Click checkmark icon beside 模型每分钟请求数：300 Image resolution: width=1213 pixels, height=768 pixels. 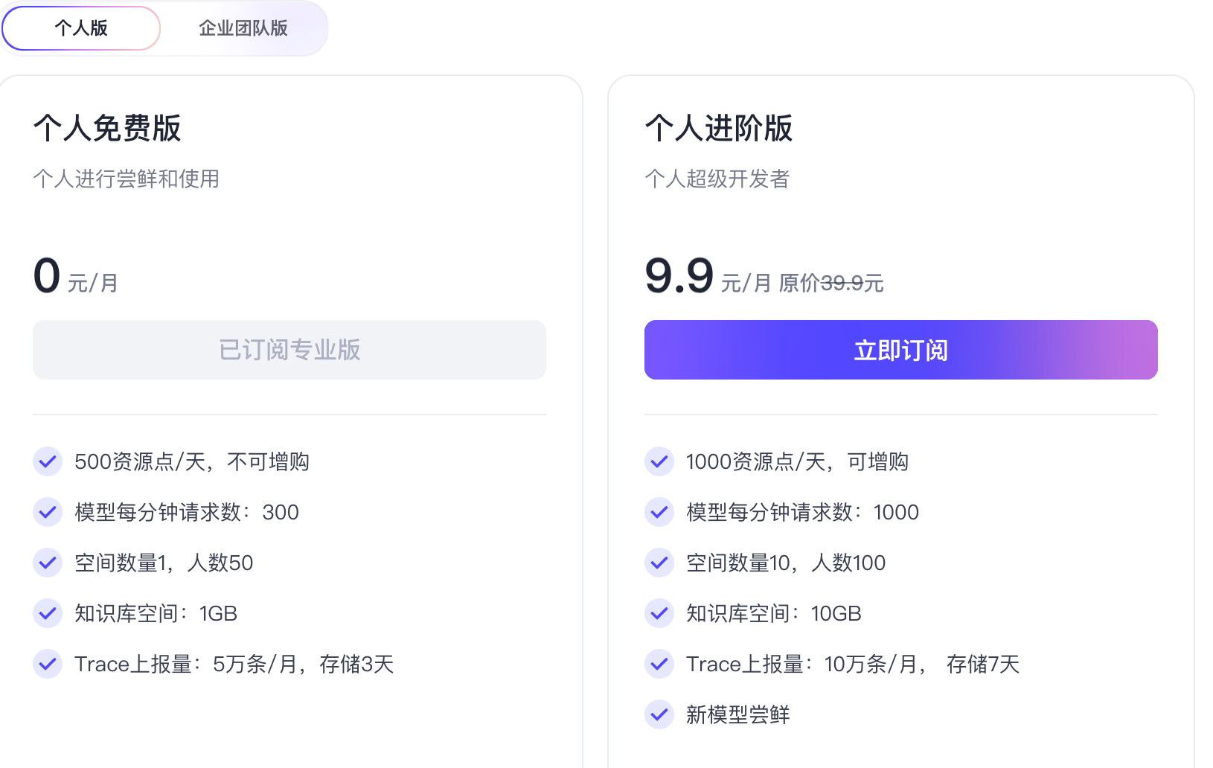[48, 512]
